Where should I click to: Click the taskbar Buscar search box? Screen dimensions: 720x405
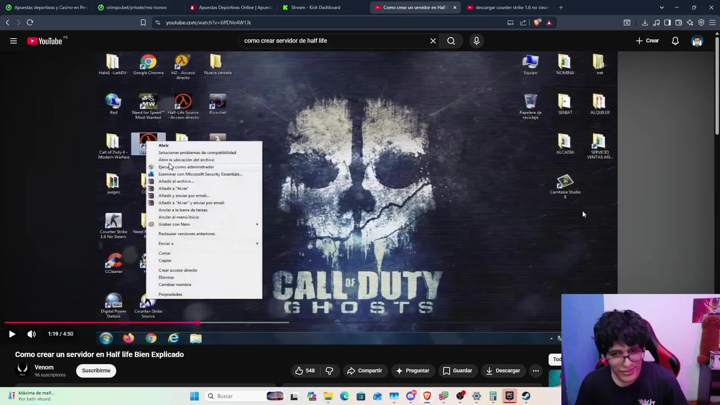click(245, 396)
